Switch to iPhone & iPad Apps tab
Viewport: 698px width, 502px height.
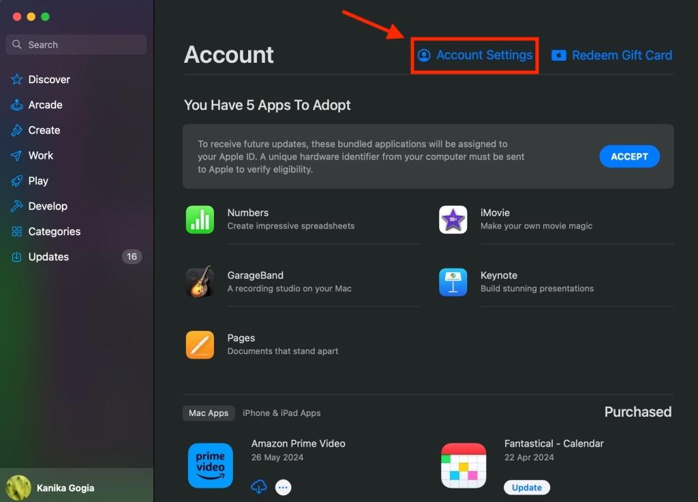pos(282,413)
